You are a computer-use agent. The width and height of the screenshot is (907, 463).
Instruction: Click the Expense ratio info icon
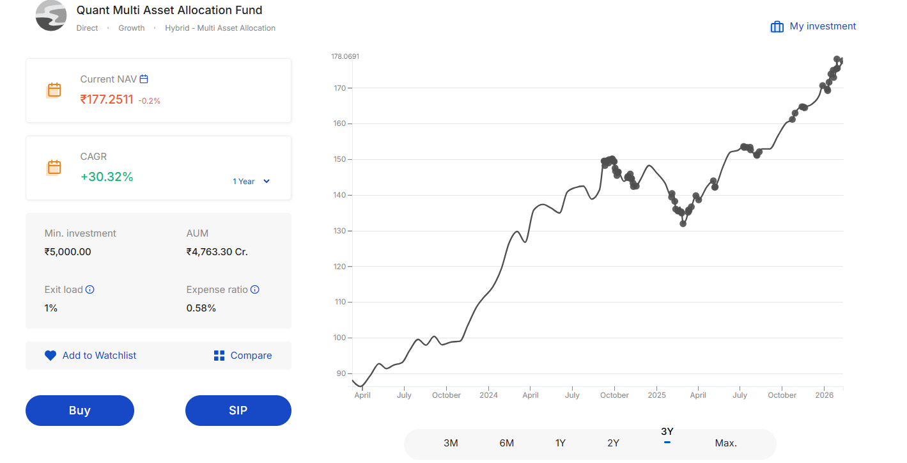pyautogui.click(x=255, y=290)
